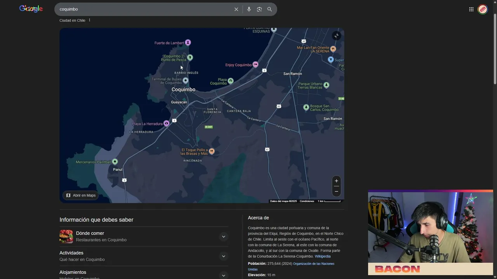Select the Playa La Herradura pin

click(x=167, y=123)
